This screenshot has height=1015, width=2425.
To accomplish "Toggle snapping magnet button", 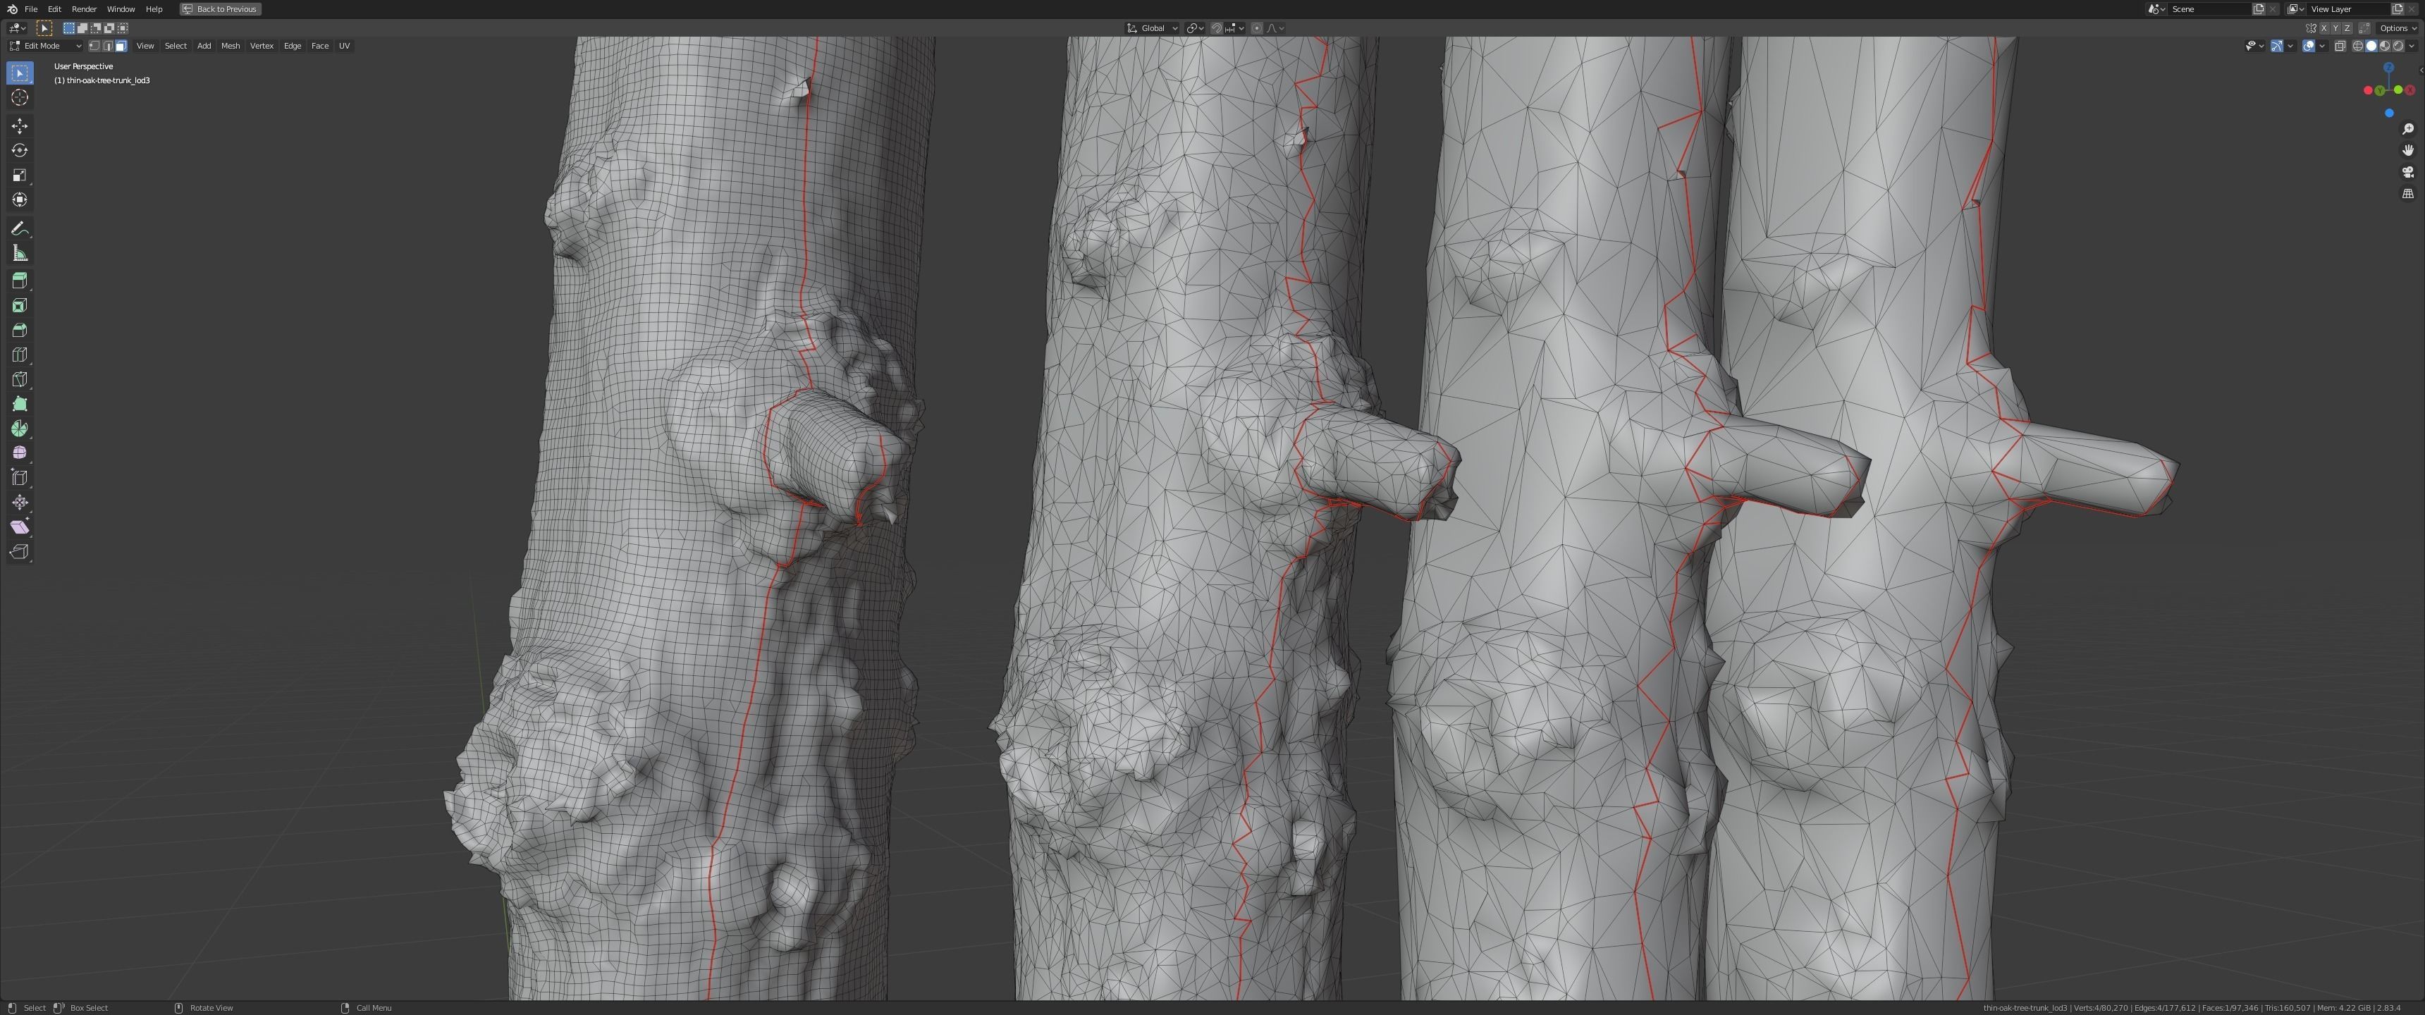I will coord(1216,28).
